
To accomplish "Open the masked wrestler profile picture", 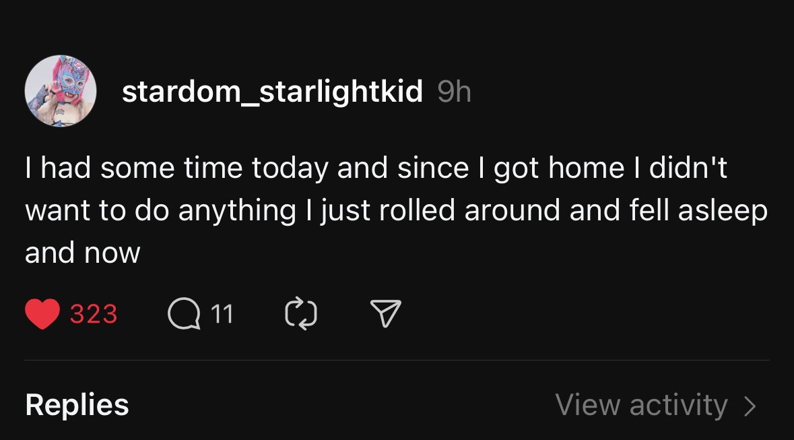I will 60,91.
